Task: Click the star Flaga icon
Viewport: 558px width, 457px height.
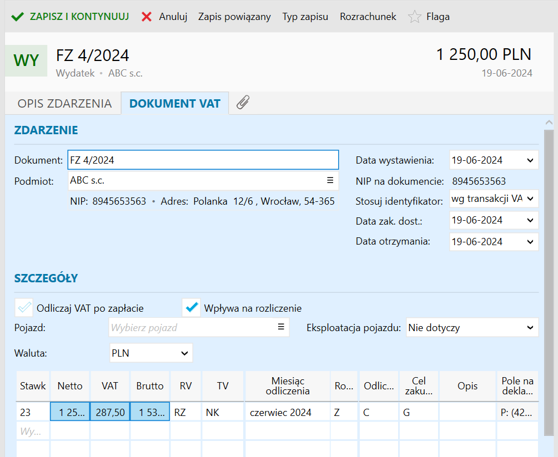Action: coord(414,17)
